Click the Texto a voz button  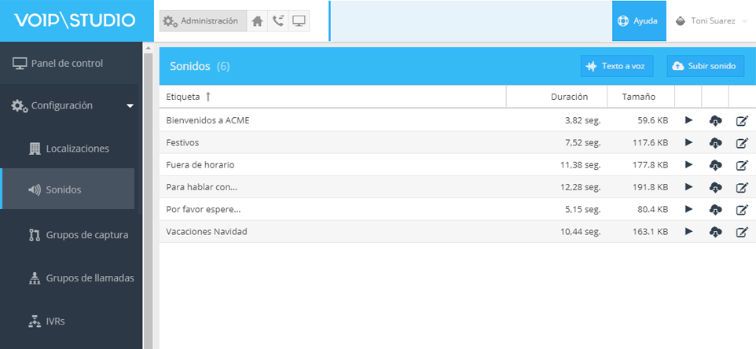point(617,67)
